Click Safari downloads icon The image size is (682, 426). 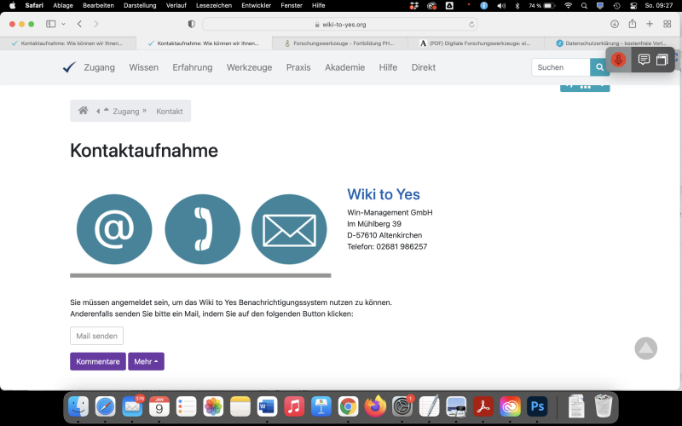point(615,24)
